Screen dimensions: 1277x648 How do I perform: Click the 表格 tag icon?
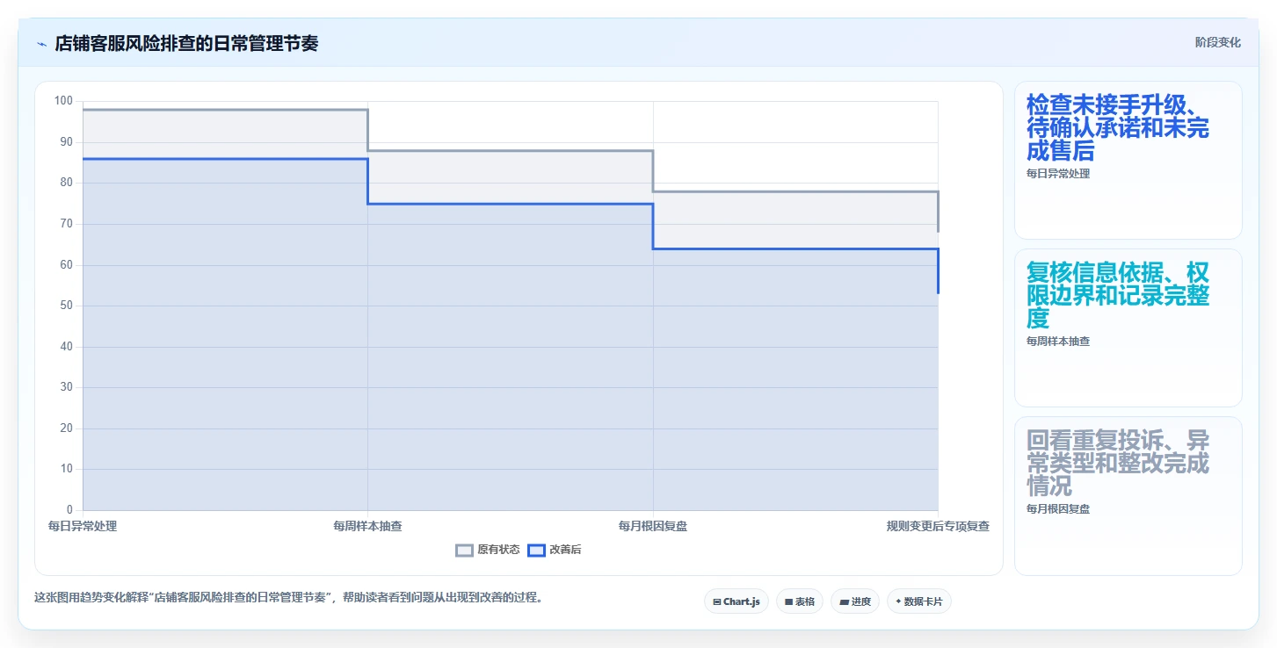pyautogui.click(x=789, y=602)
